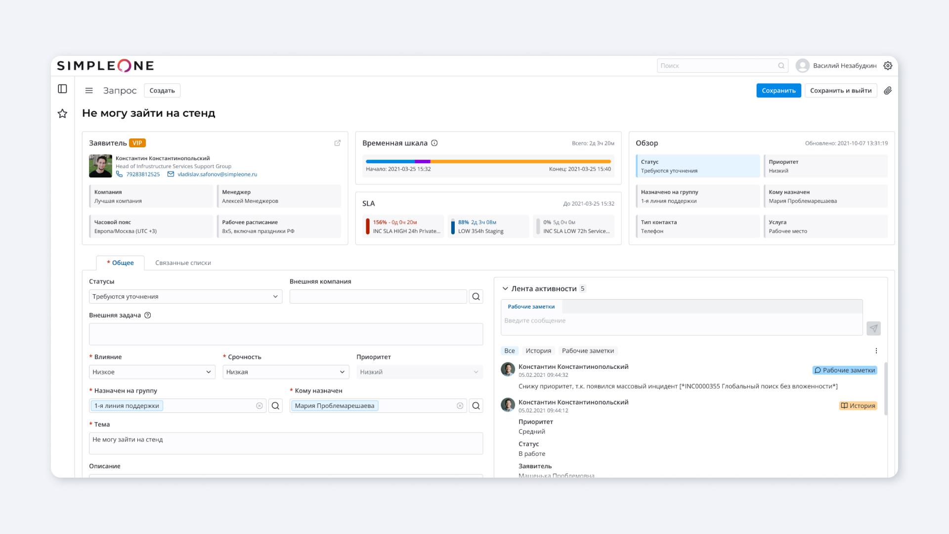This screenshot has width=949, height=534.
Task: Open the activity feed three-dot menu
Action: (876, 351)
